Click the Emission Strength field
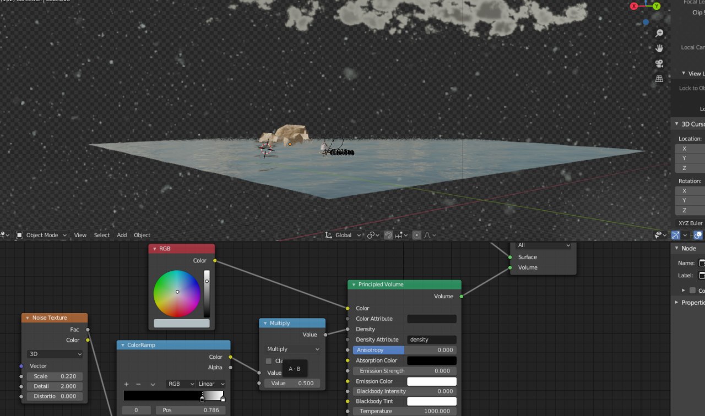Screen dimensions: 705x416 405,371
